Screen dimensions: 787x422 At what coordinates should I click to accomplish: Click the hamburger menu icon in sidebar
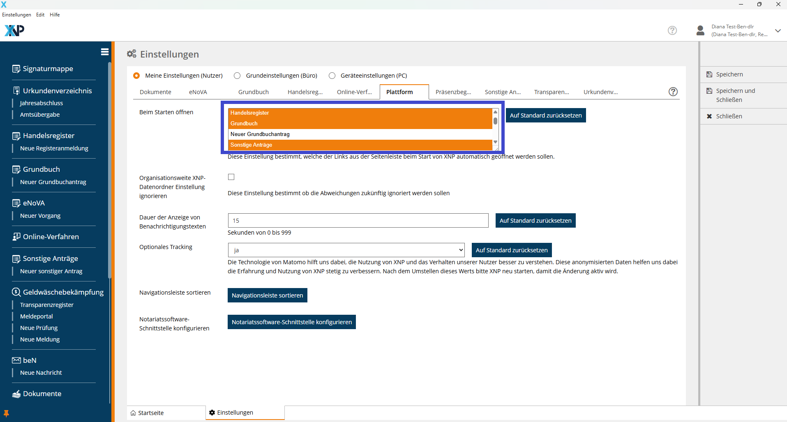coord(104,52)
